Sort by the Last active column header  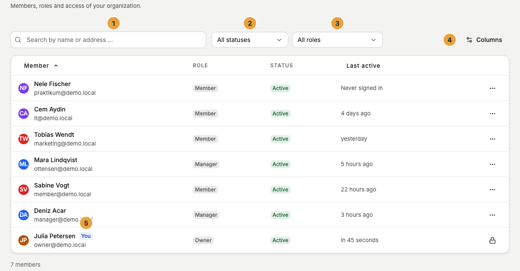pyautogui.click(x=363, y=66)
